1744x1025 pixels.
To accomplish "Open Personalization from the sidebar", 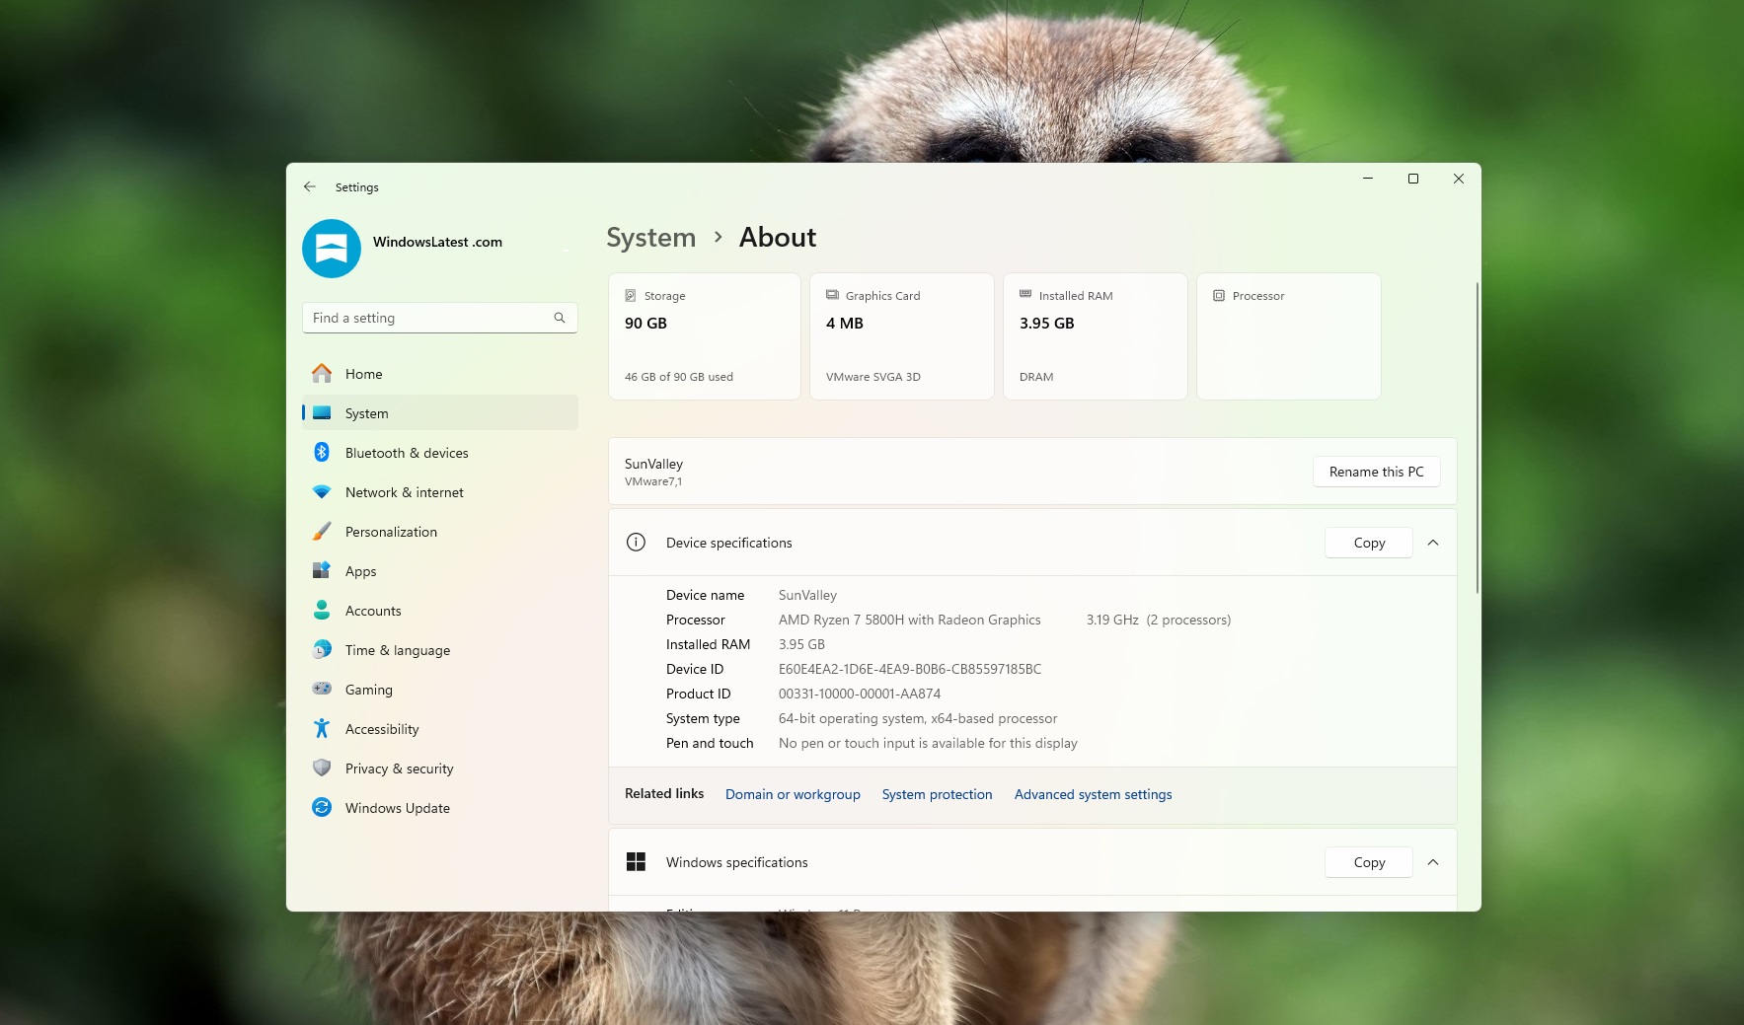I will coord(391,531).
